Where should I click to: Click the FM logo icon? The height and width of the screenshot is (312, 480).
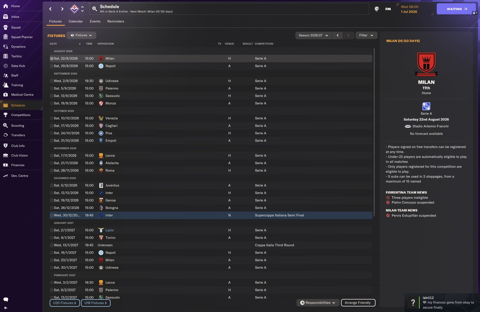(x=388, y=9)
